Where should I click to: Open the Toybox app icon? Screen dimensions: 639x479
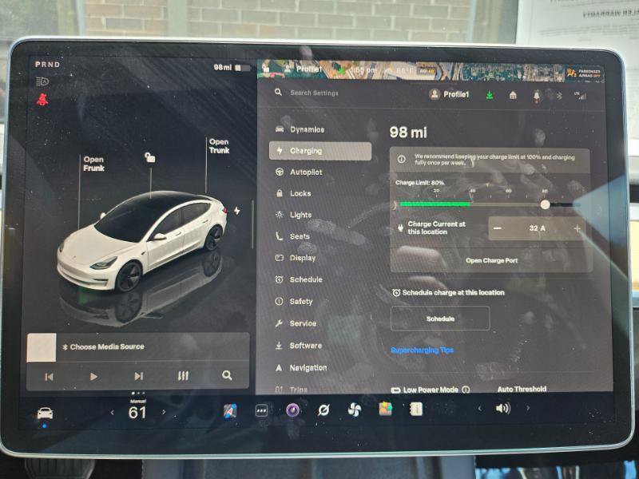(x=386, y=409)
